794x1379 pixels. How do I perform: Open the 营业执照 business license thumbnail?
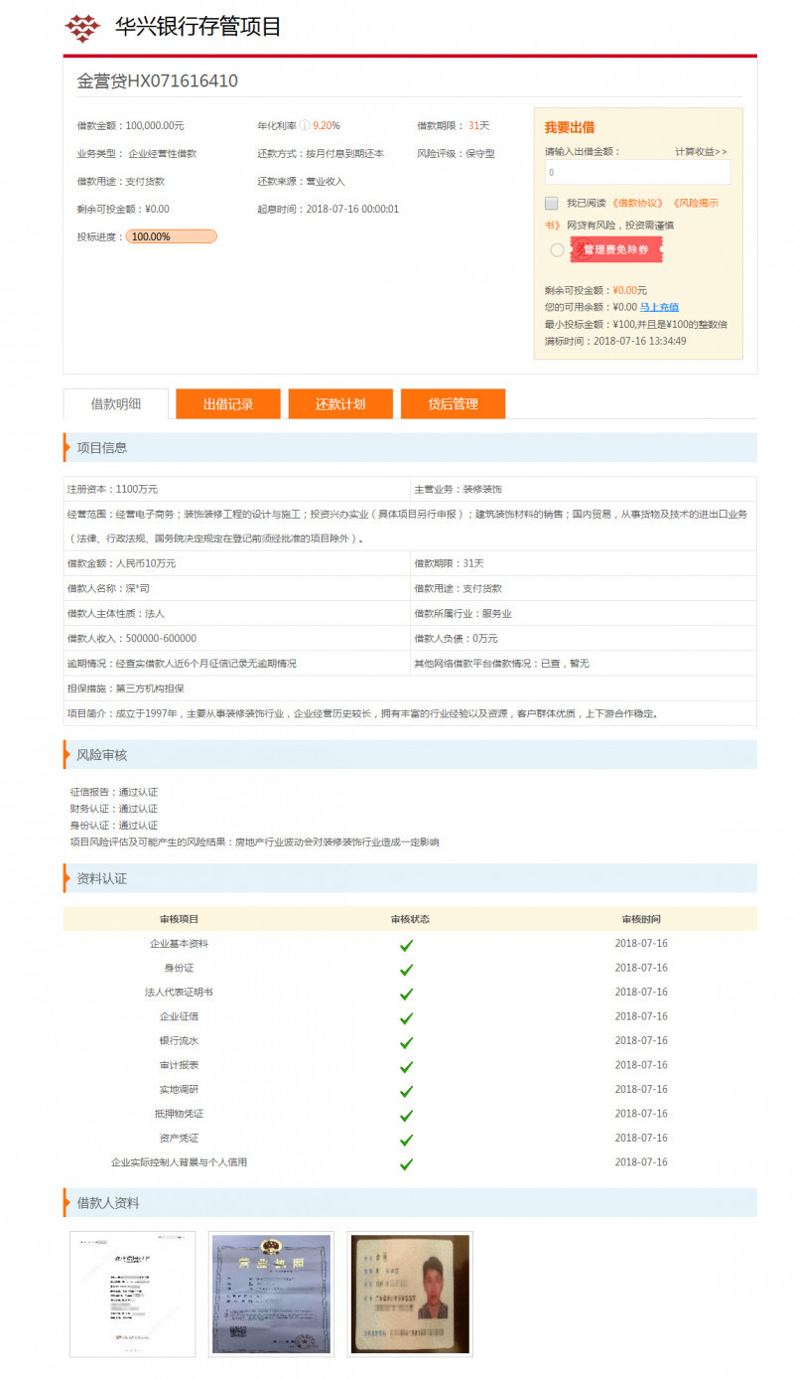[x=271, y=1294]
